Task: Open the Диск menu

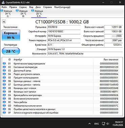Action: pos(38,7)
